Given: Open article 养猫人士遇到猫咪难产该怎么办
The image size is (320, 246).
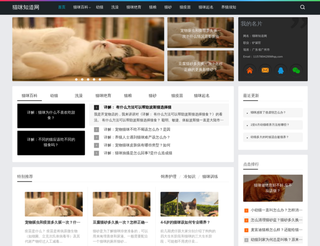Looking at the screenshot, I should point(137,137).
